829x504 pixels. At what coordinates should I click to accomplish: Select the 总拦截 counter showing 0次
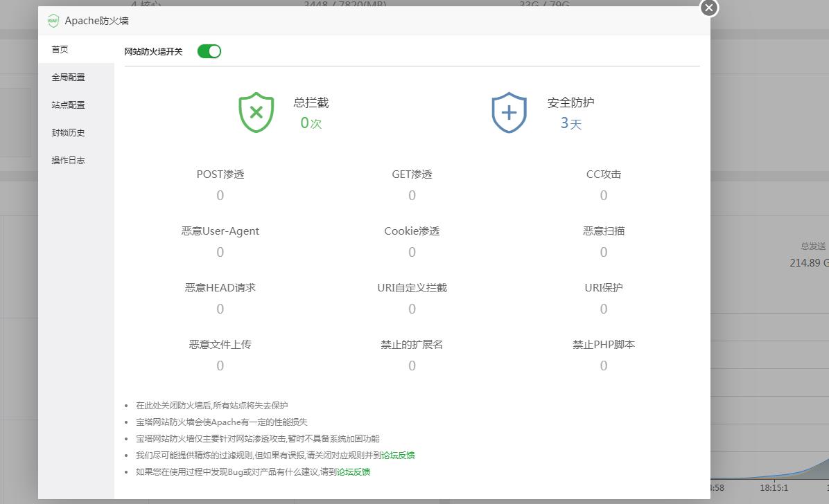tap(310, 123)
